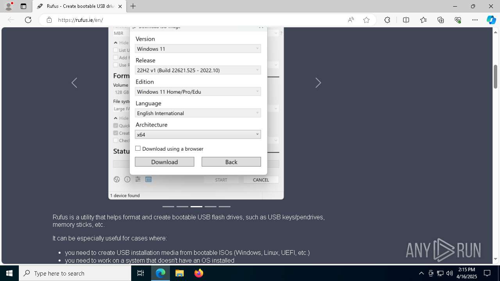Click scrollbar down arrow
500x281 pixels.
click(x=496, y=259)
